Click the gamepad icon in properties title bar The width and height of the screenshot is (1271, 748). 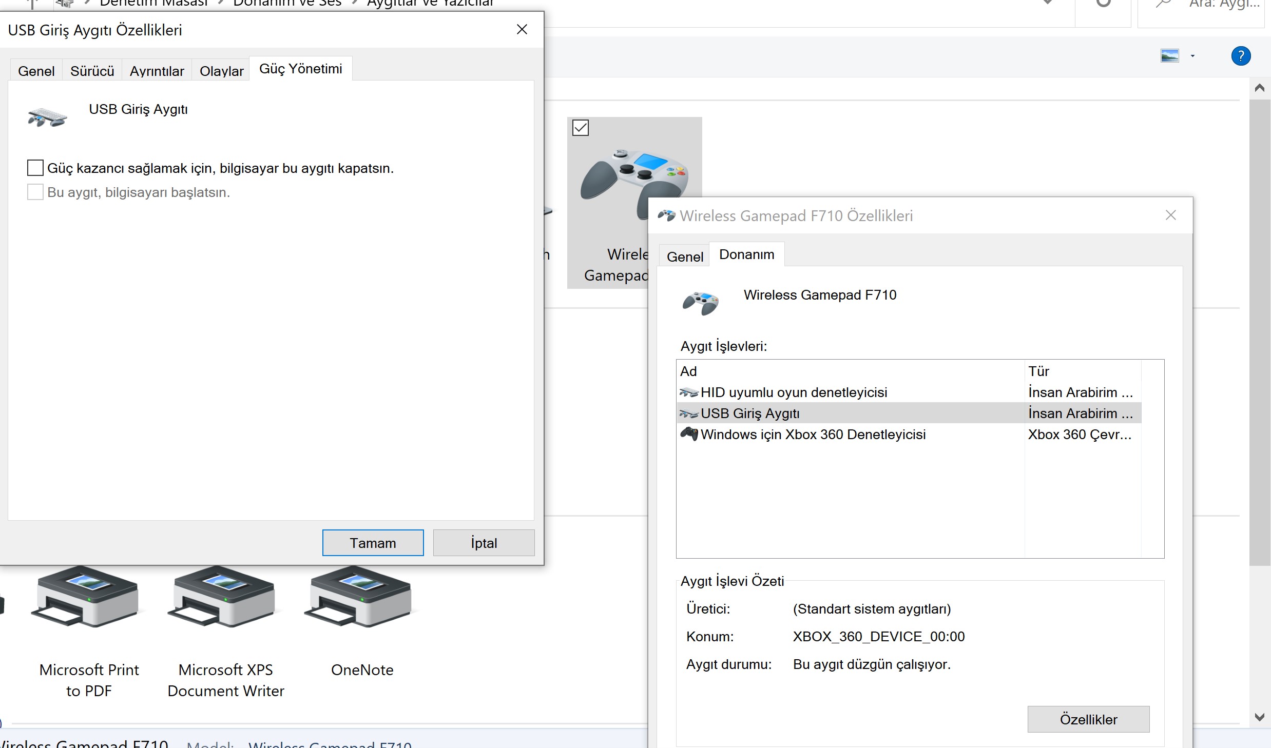pyautogui.click(x=666, y=215)
